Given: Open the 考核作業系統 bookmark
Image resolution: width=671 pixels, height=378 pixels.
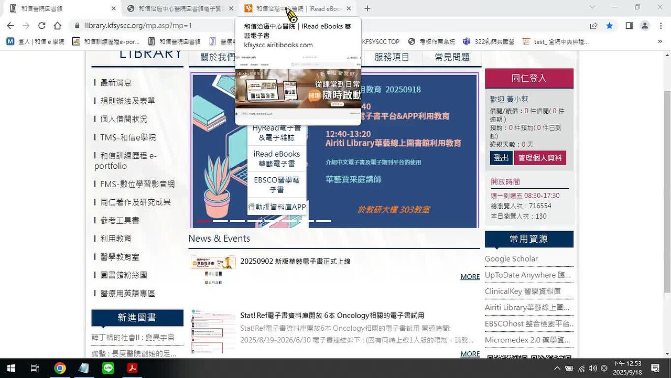Looking at the screenshot, I should click(432, 41).
